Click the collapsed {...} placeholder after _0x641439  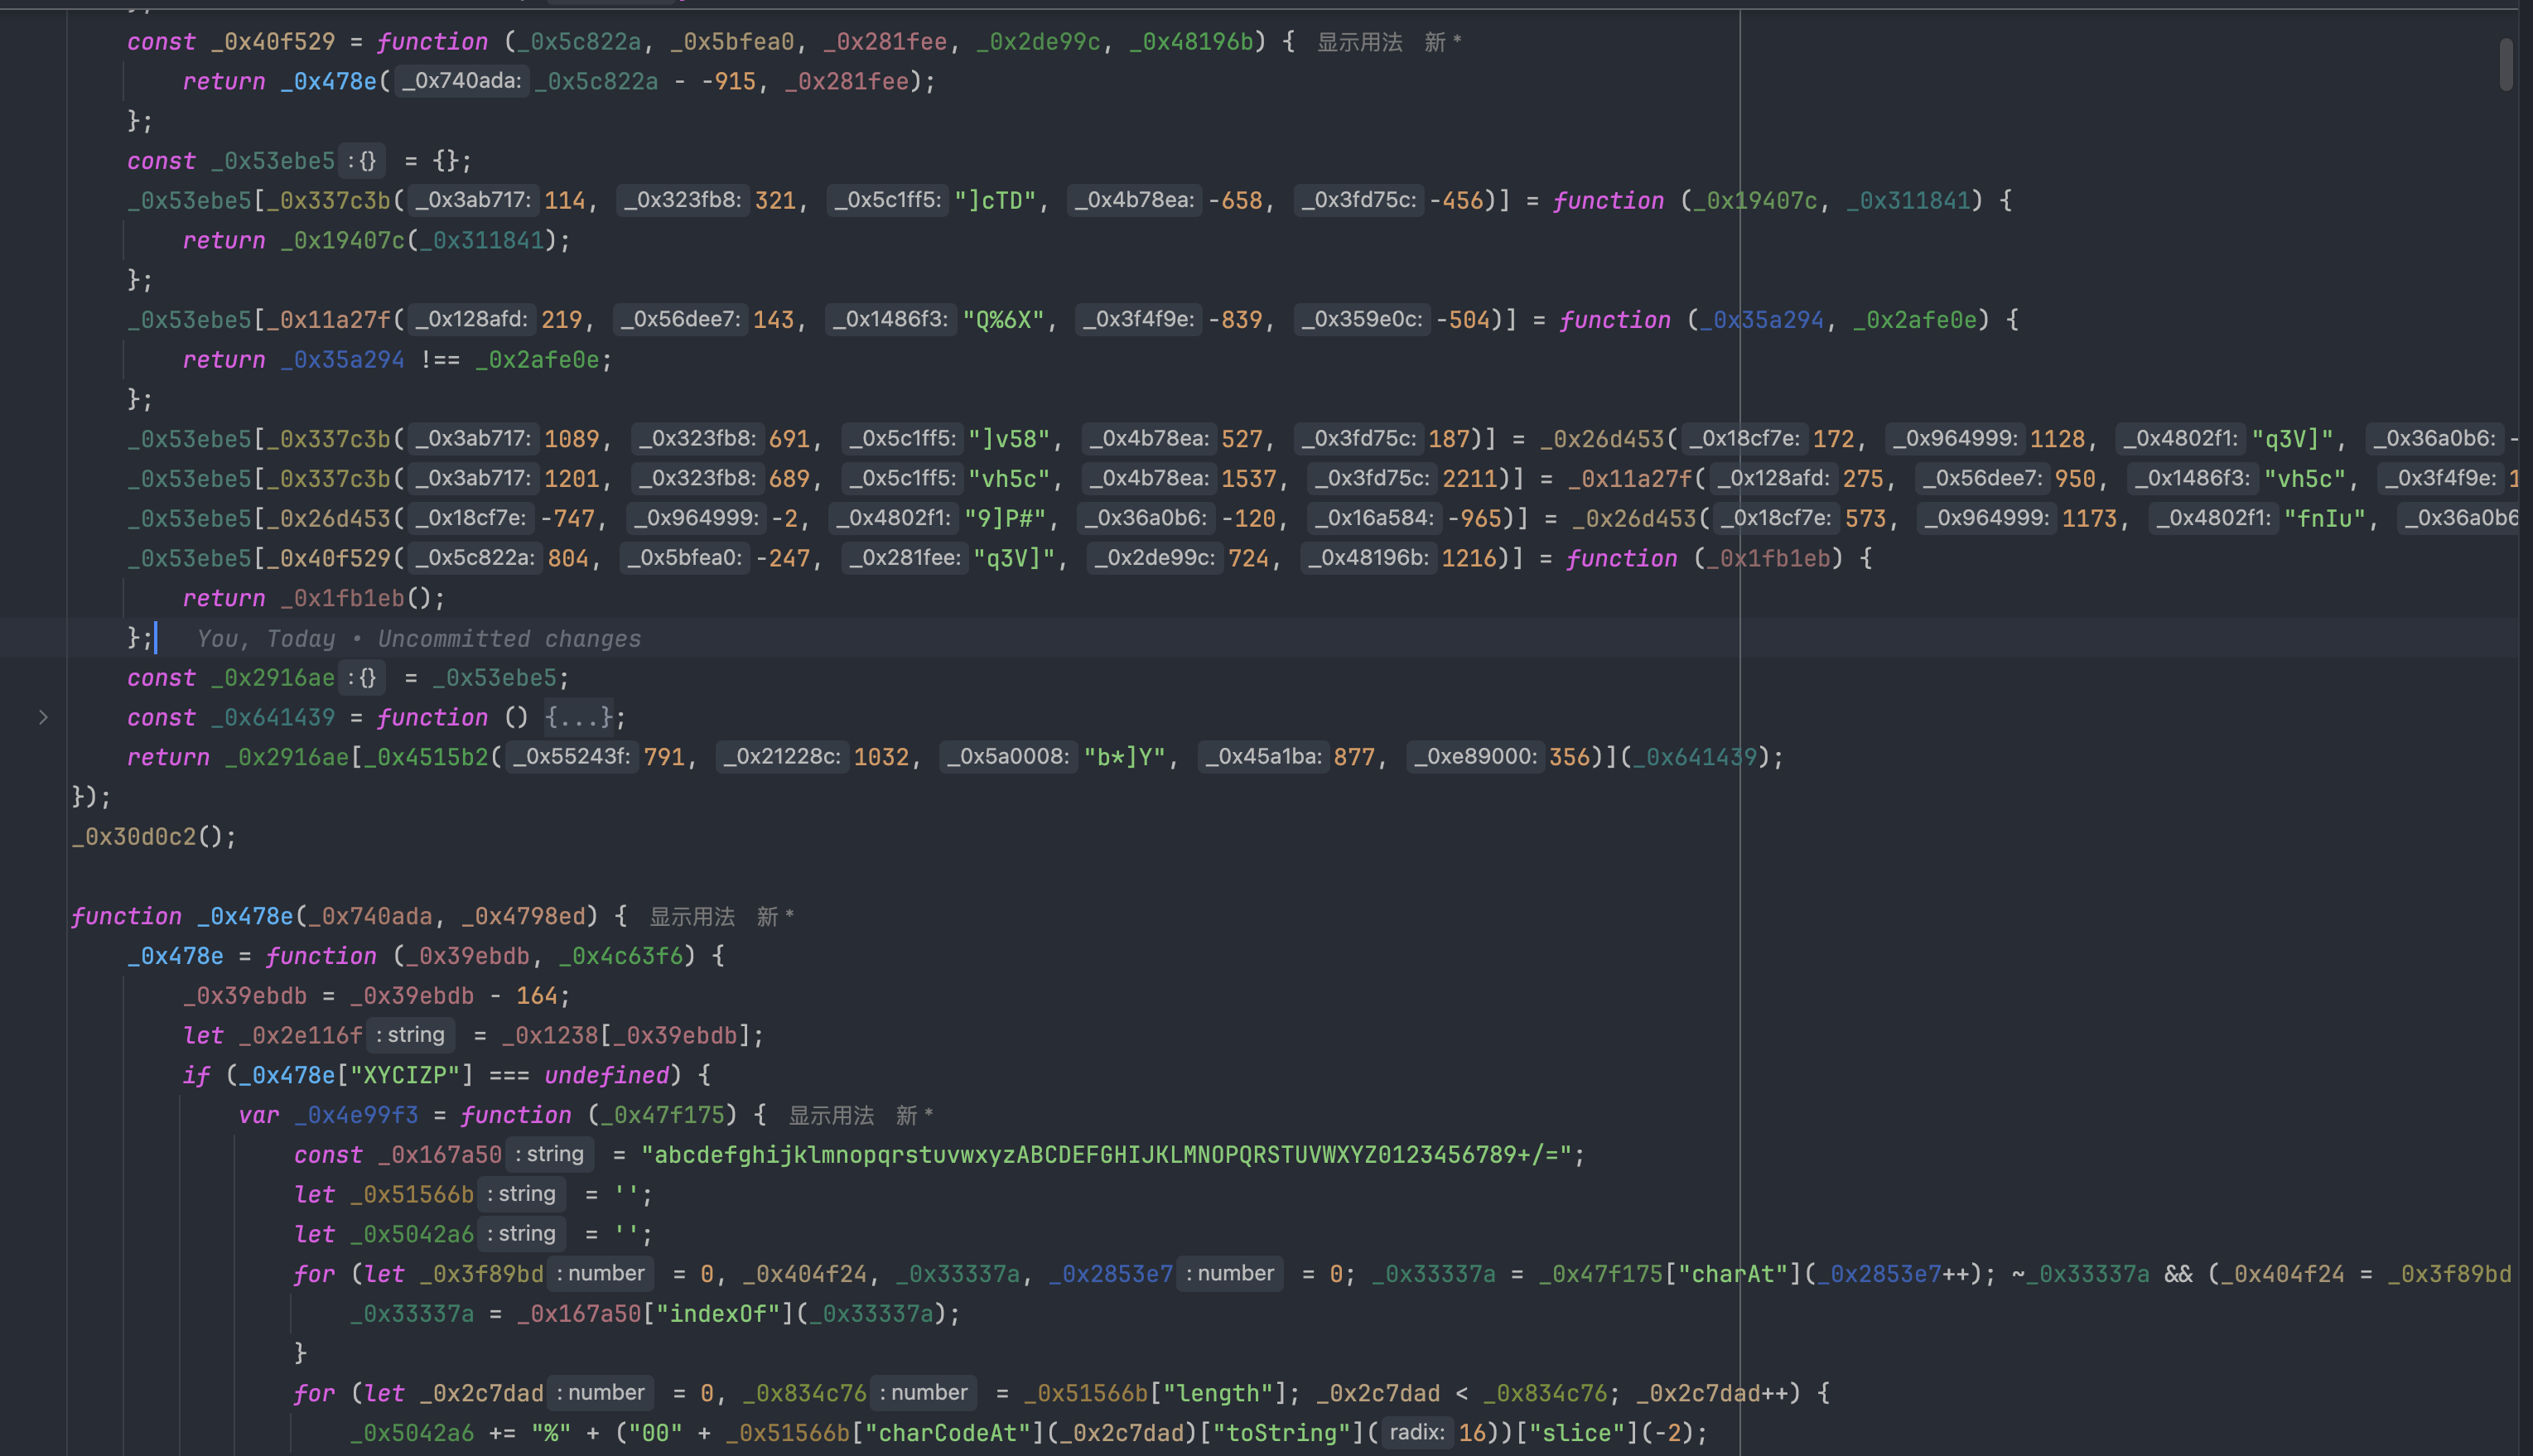[578, 717]
